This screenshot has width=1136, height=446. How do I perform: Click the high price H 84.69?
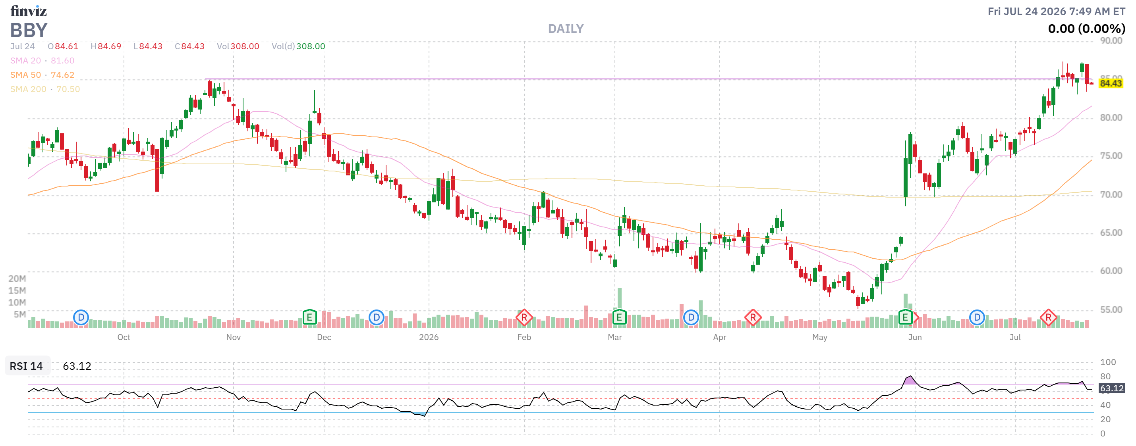(106, 46)
